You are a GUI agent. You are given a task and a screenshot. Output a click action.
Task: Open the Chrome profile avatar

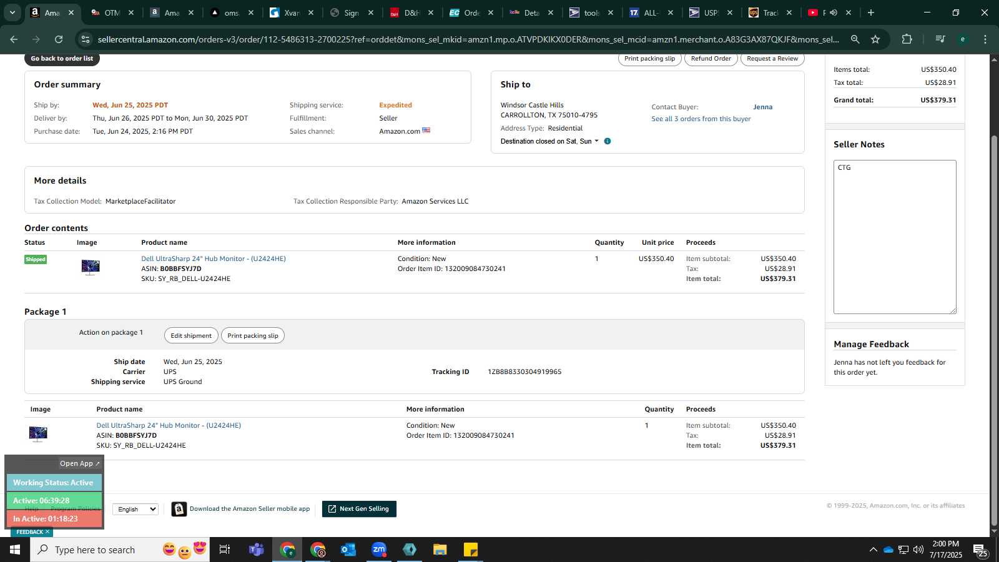click(963, 39)
